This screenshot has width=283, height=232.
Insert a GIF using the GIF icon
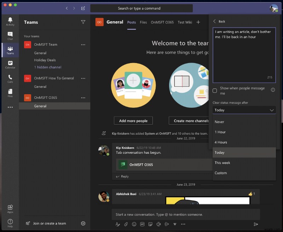point(142,224)
